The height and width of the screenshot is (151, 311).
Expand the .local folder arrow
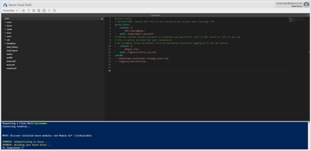(x=5, y=33)
